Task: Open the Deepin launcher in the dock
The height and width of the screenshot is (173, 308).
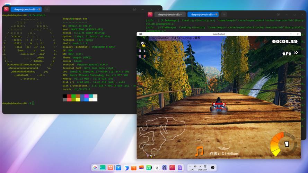Action: [95, 167]
